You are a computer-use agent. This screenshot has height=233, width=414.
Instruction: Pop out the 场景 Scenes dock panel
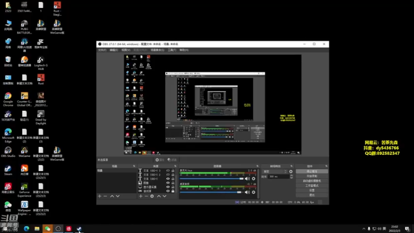pos(134,166)
